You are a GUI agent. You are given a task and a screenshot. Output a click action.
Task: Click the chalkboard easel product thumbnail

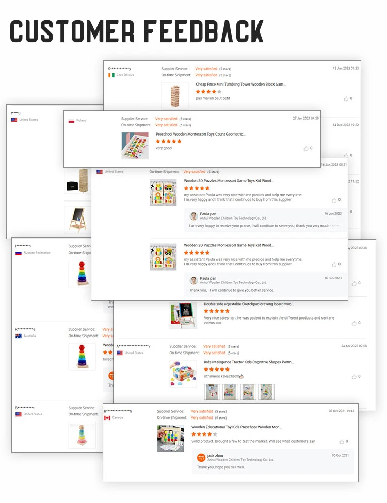[x=78, y=220]
